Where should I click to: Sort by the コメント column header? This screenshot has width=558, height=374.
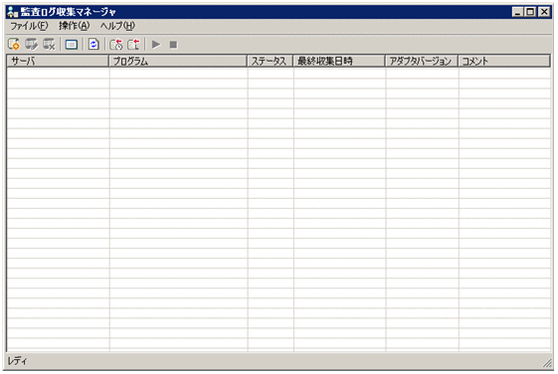[504, 61]
